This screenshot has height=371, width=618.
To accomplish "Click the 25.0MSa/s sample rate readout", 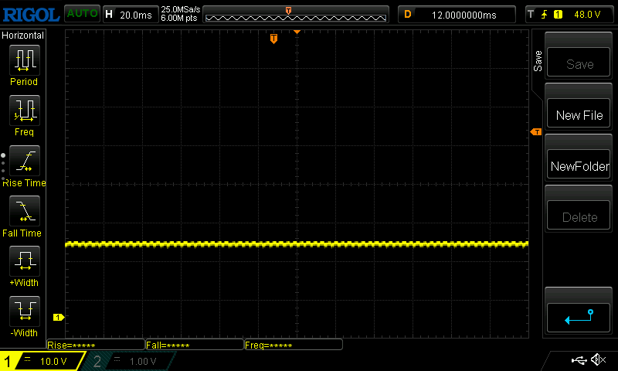I will pyautogui.click(x=181, y=9).
